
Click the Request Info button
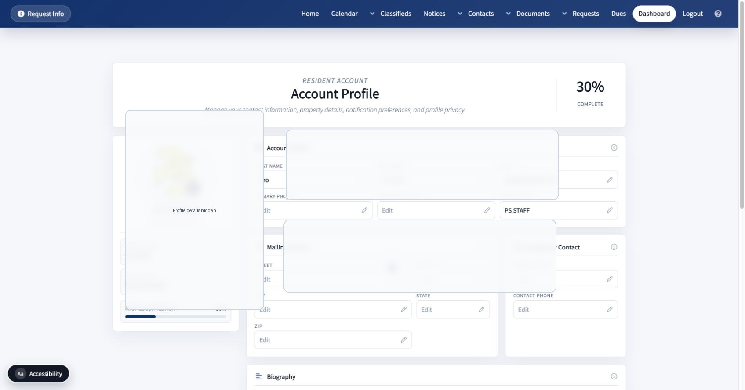pos(40,14)
